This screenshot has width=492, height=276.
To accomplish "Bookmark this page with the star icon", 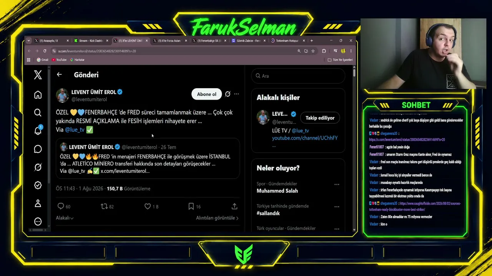I will [313, 51].
